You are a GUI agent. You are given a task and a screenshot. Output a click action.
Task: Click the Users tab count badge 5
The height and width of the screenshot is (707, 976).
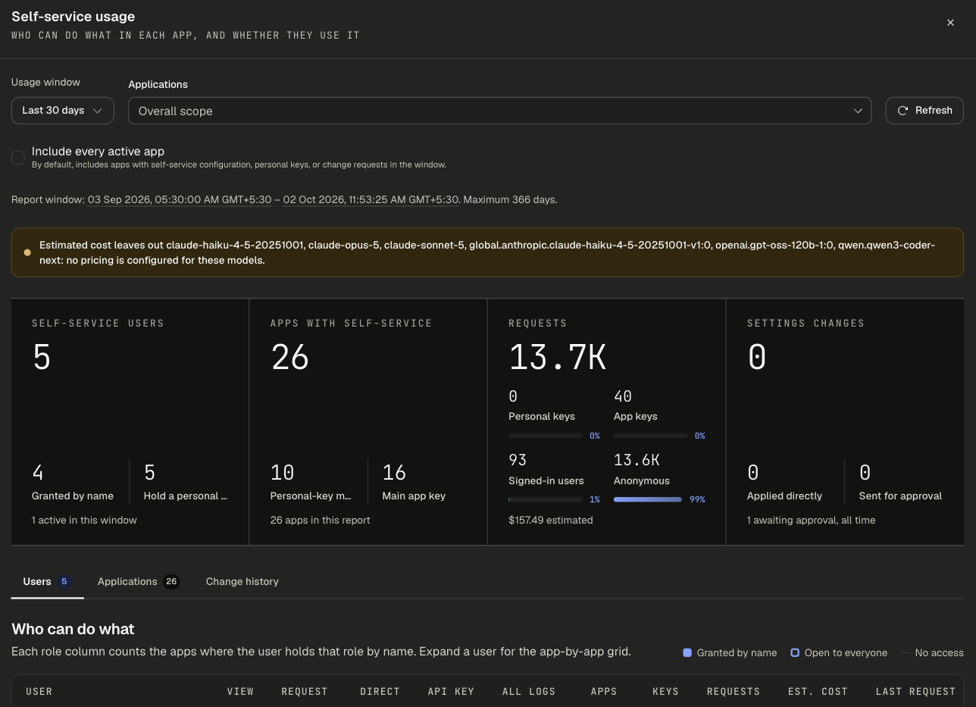tap(64, 582)
